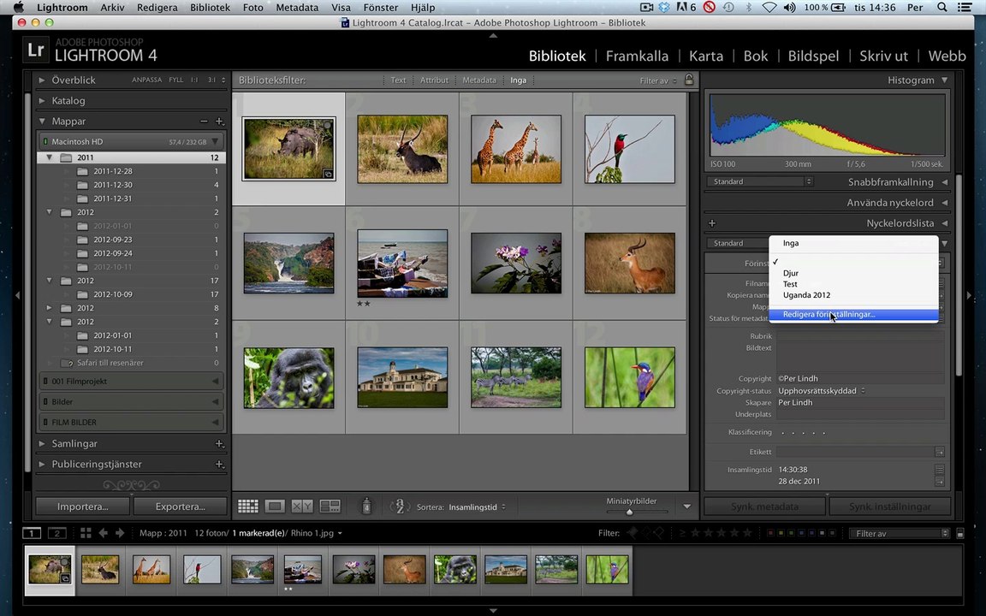The image size is (986, 616).
Task: Toggle the a-z sort direction icon
Action: coord(398,506)
